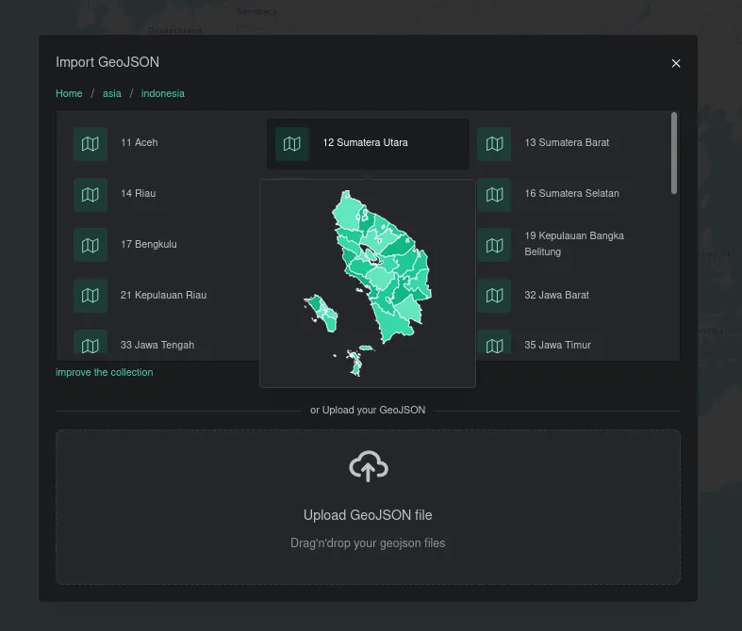Open the improve the collection link
The height and width of the screenshot is (631, 742).
pyautogui.click(x=104, y=372)
